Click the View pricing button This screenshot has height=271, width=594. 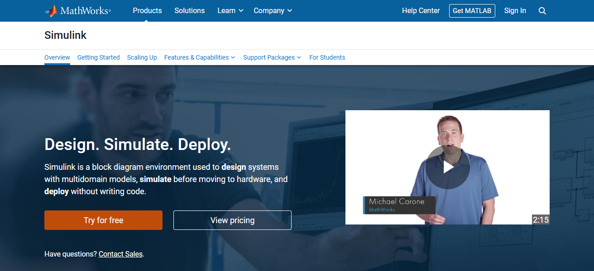point(232,220)
